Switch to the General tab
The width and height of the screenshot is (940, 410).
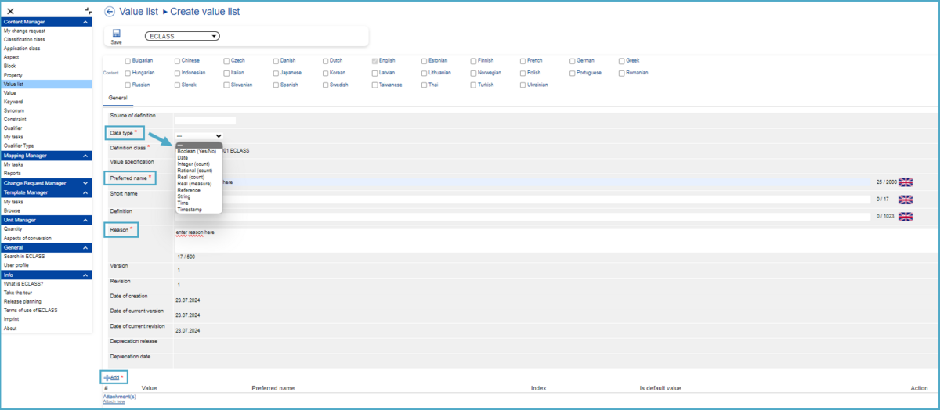tap(117, 98)
